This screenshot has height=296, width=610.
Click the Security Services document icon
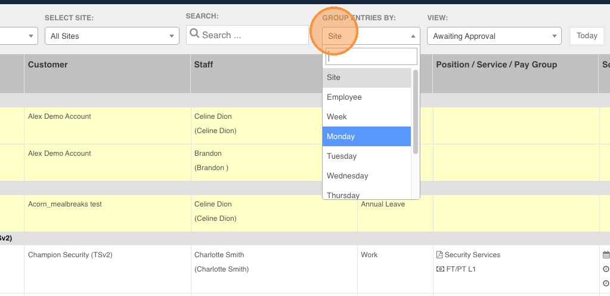click(x=439, y=255)
